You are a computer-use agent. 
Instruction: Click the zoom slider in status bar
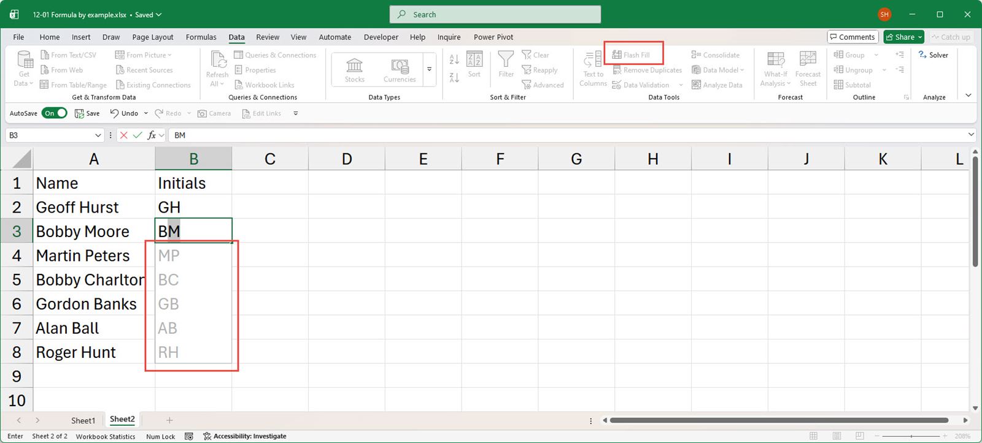911,436
